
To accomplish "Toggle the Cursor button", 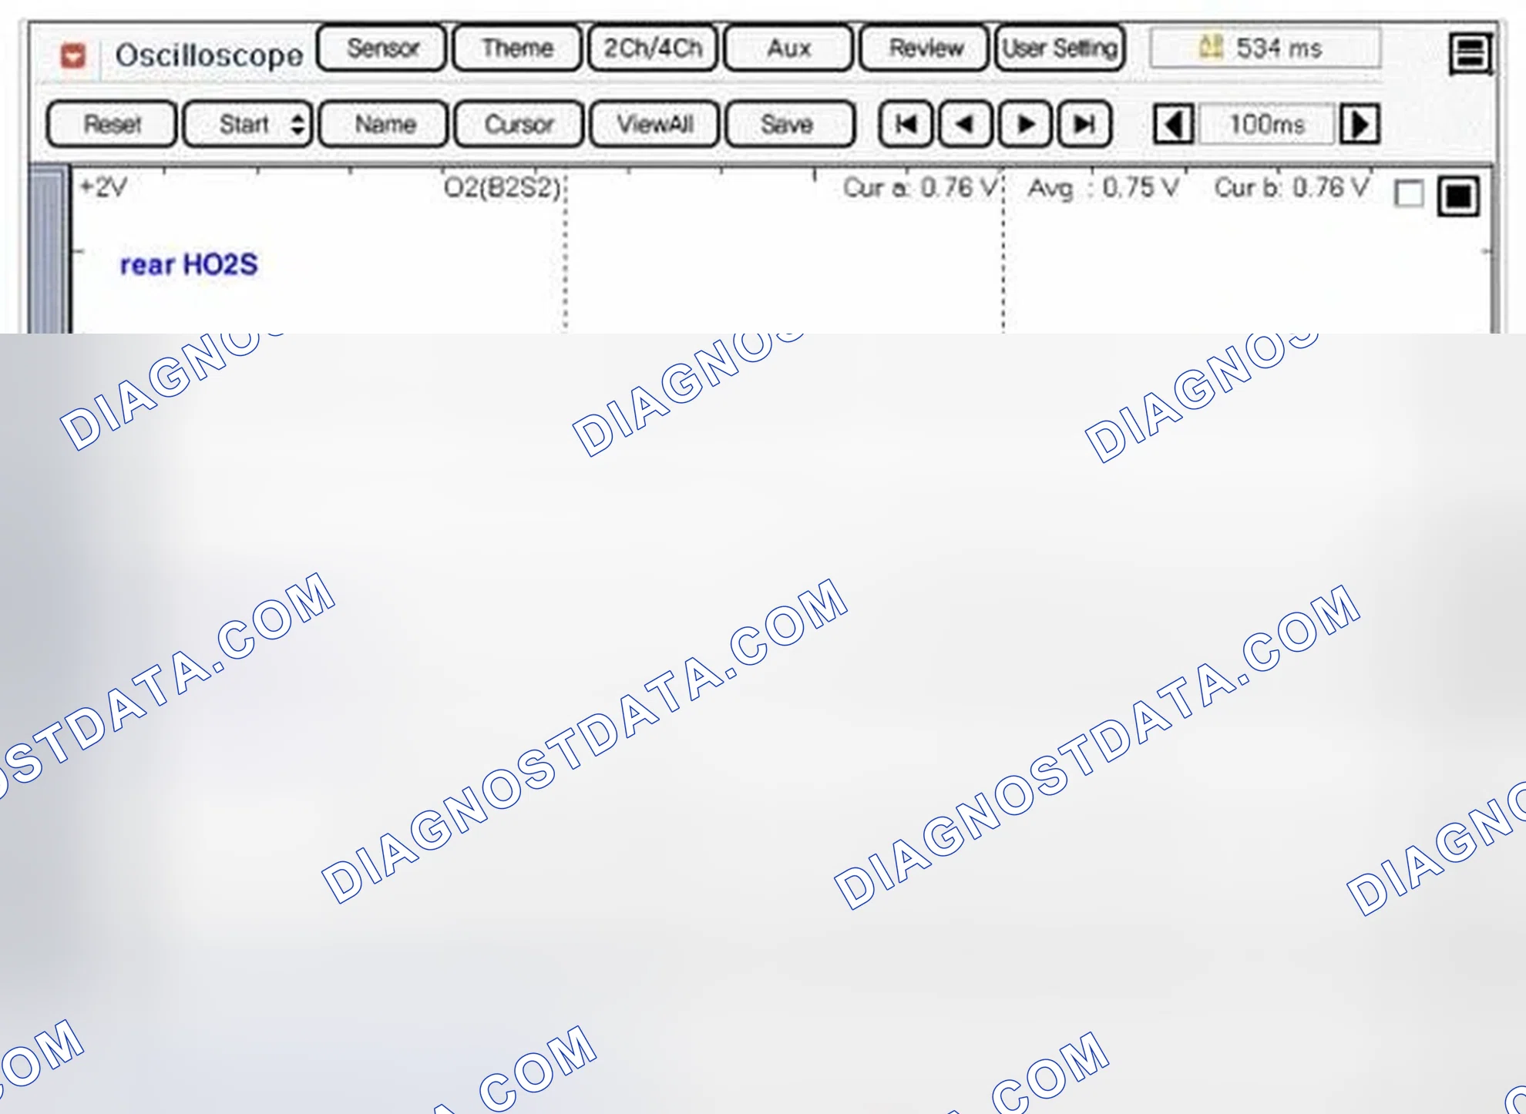I will point(519,124).
